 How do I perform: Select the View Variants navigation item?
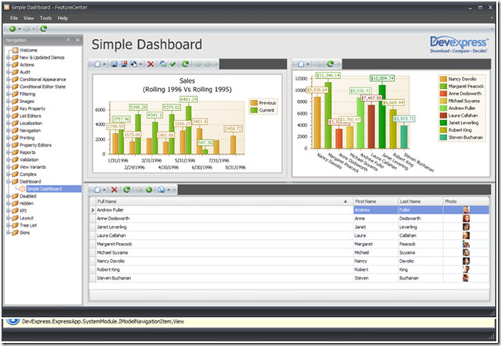(x=33, y=167)
